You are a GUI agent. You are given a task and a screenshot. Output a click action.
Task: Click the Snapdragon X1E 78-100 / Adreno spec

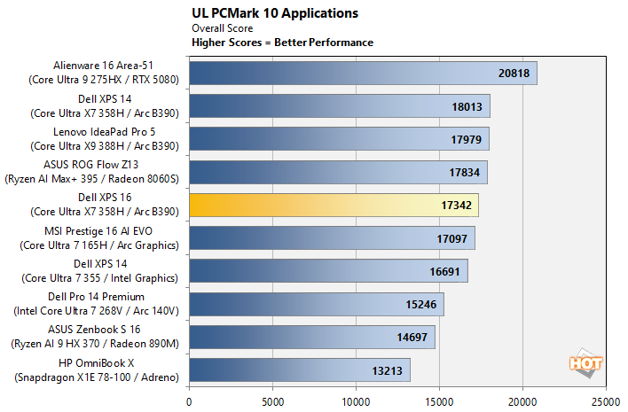pos(97,377)
